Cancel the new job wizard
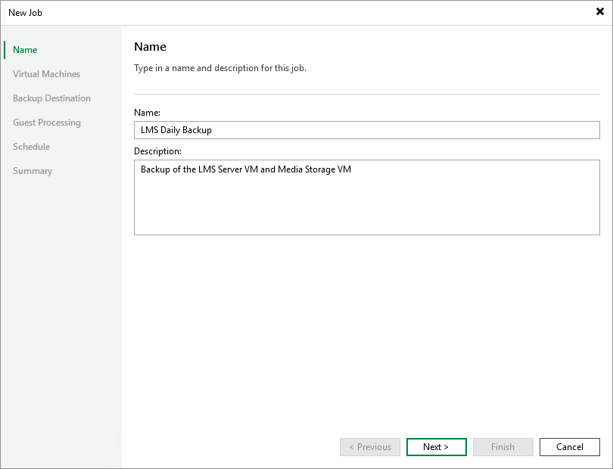Viewport: 613px width, 469px height. pyautogui.click(x=569, y=447)
